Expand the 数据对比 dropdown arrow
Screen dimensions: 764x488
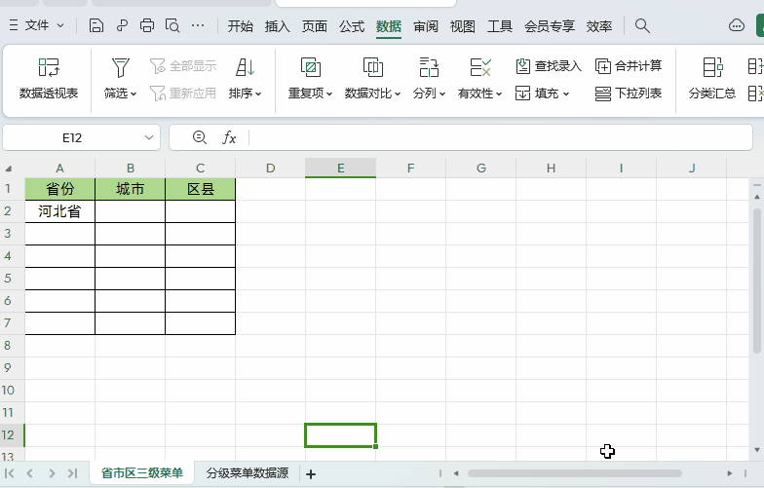(x=398, y=94)
